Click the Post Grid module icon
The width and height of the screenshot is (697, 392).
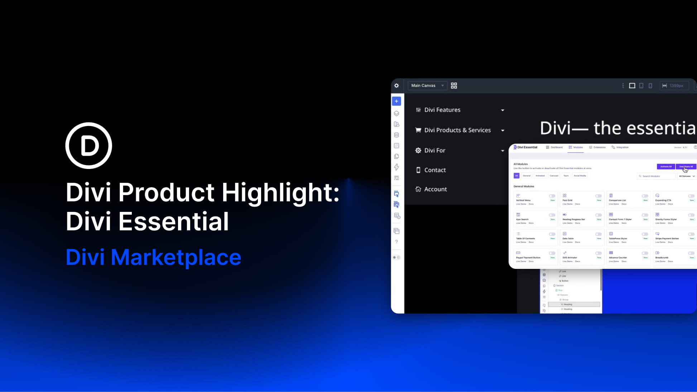point(564,196)
